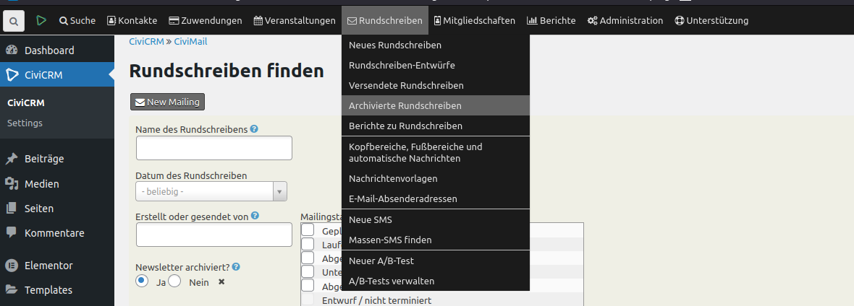Open the Beiträge pin item in sidebar
This screenshot has height=306, width=854.
(x=43, y=159)
